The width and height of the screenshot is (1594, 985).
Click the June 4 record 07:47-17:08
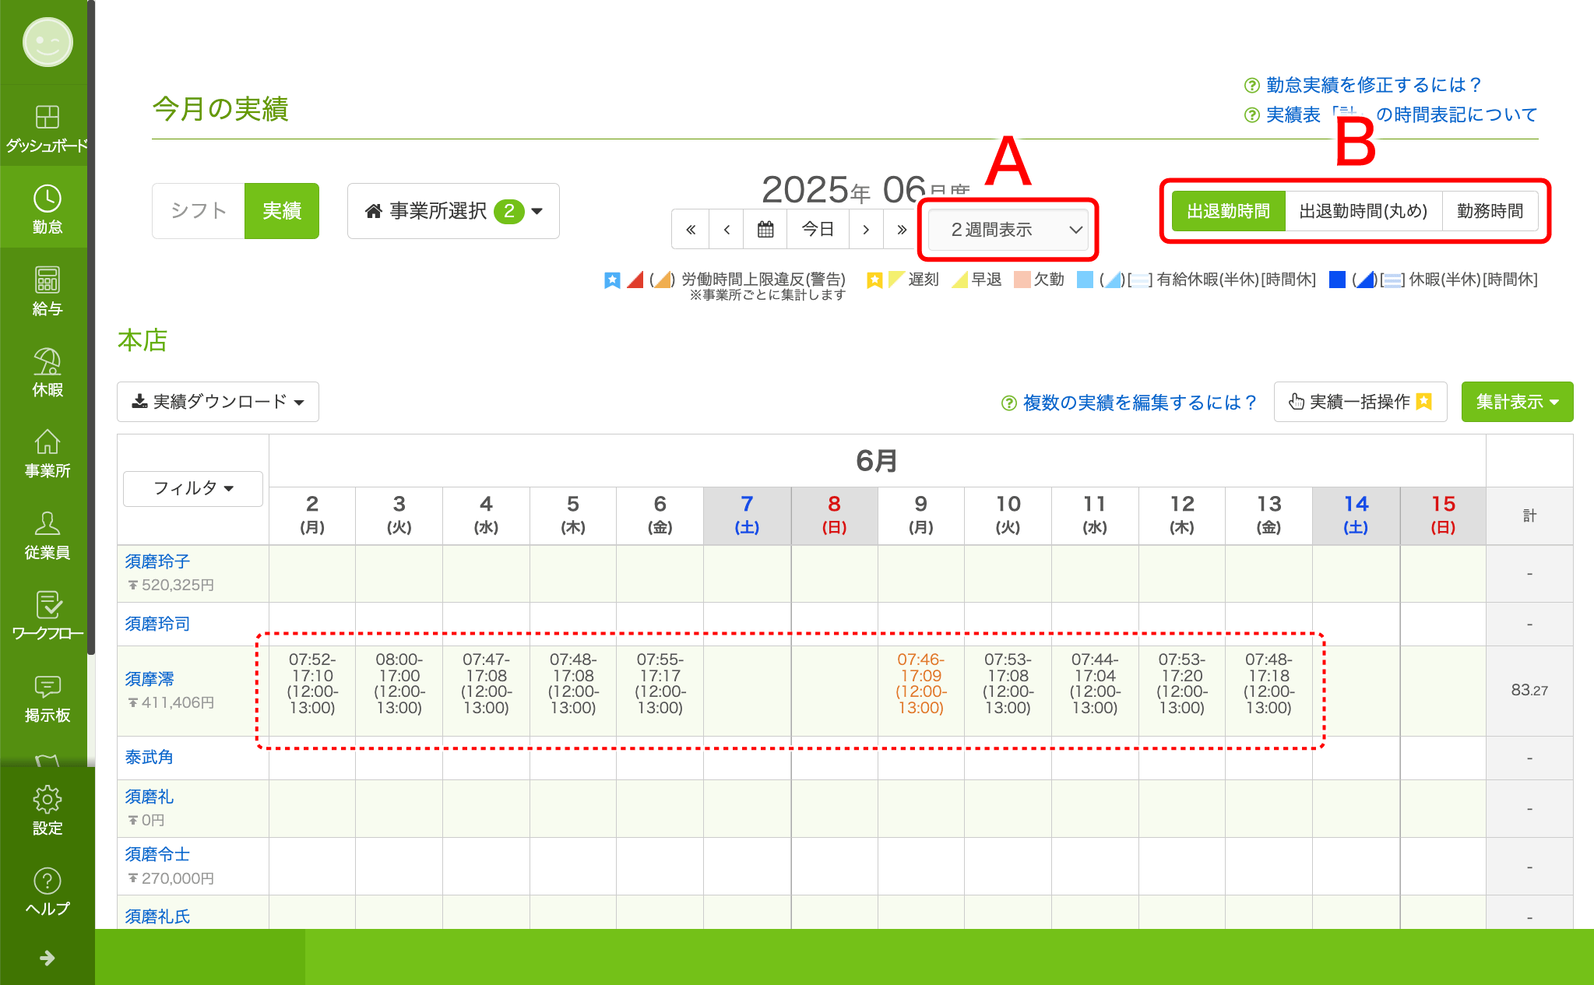pos(486,684)
